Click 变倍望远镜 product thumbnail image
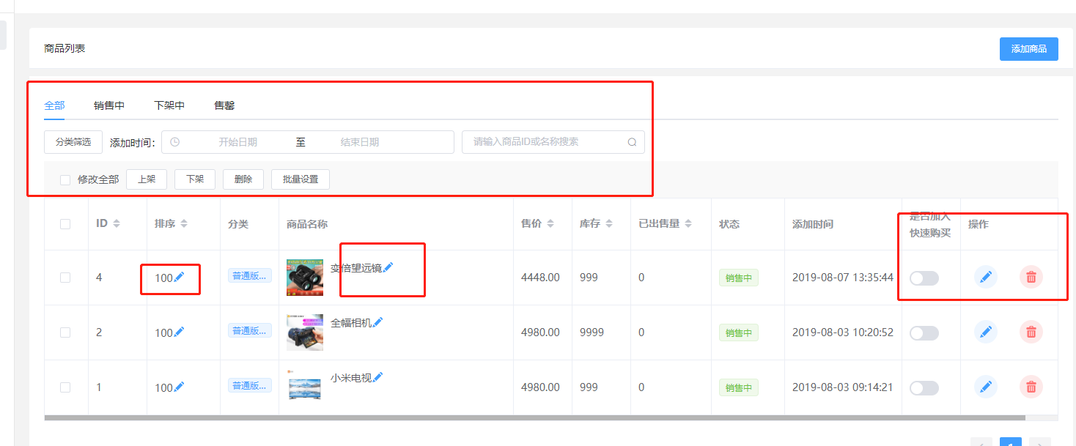This screenshot has width=1076, height=446. click(305, 278)
